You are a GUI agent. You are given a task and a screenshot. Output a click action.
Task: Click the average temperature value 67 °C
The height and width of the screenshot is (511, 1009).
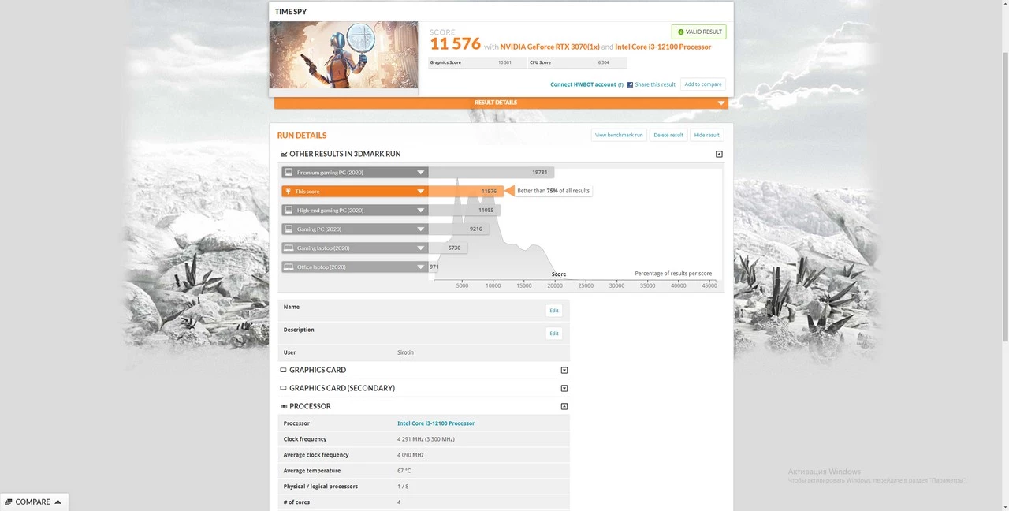(x=404, y=471)
